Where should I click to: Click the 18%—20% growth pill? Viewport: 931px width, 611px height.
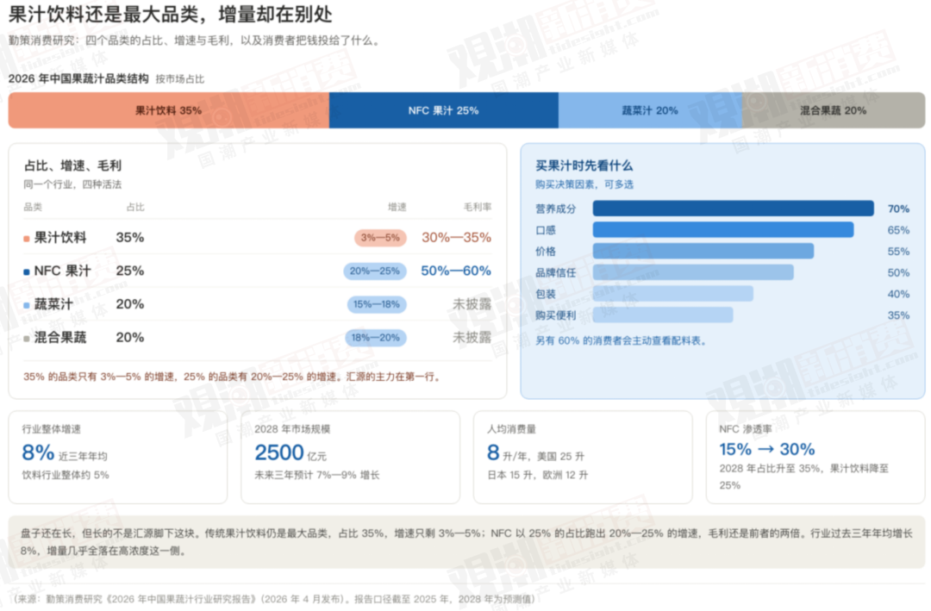coord(375,337)
